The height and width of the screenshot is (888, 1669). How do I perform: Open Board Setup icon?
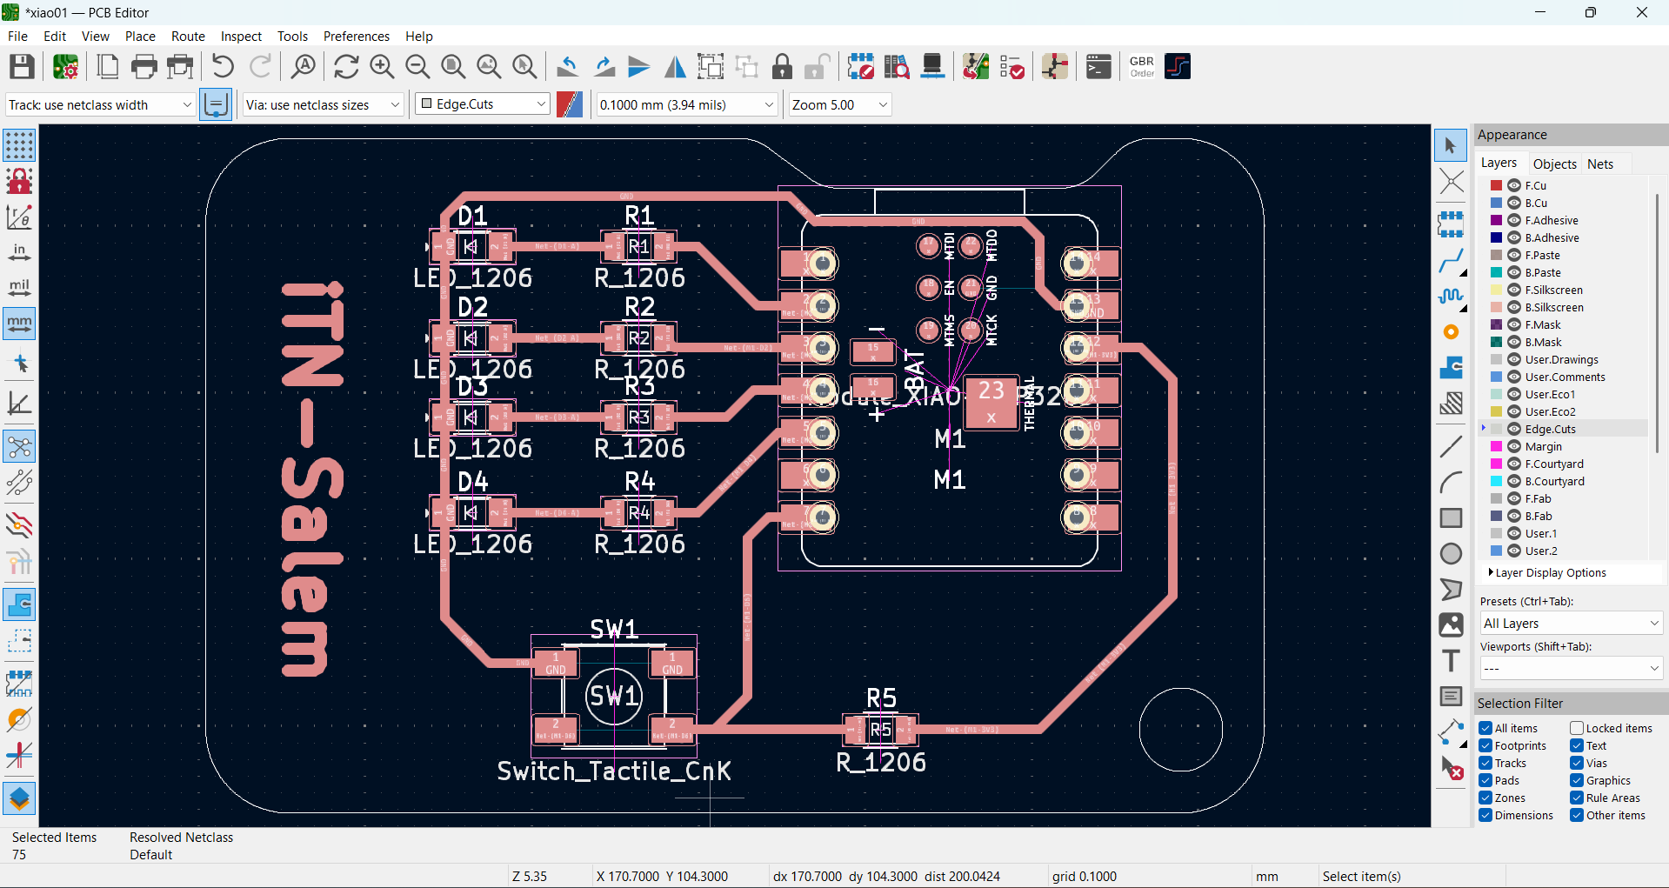pyautogui.click(x=66, y=67)
